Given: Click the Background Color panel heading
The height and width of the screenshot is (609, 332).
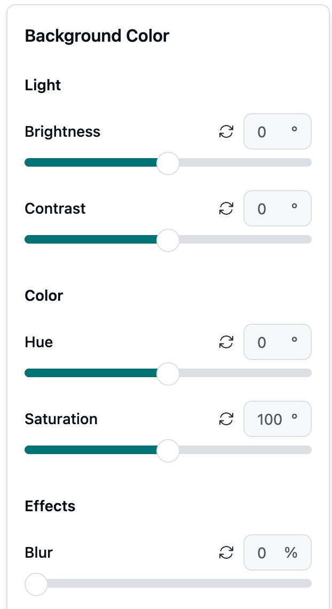Looking at the screenshot, I should [x=97, y=36].
